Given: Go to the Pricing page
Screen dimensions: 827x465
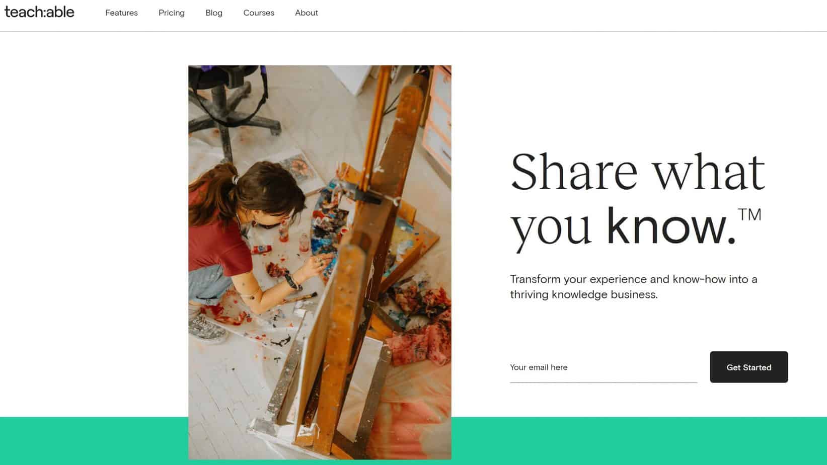Looking at the screenshot, I should [x=172, y=13].
